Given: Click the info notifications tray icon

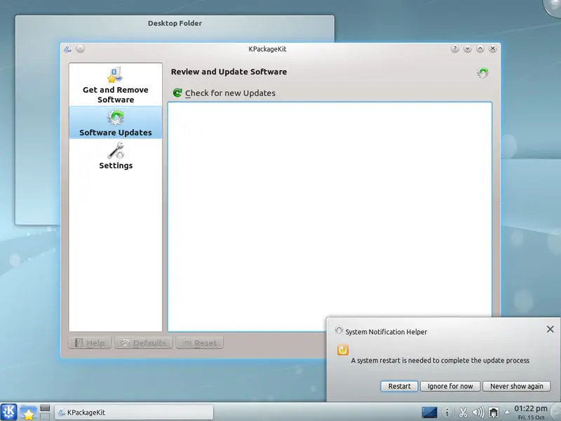Looking at the screenshot, I should pyautogui.click(x=447, y=413).
